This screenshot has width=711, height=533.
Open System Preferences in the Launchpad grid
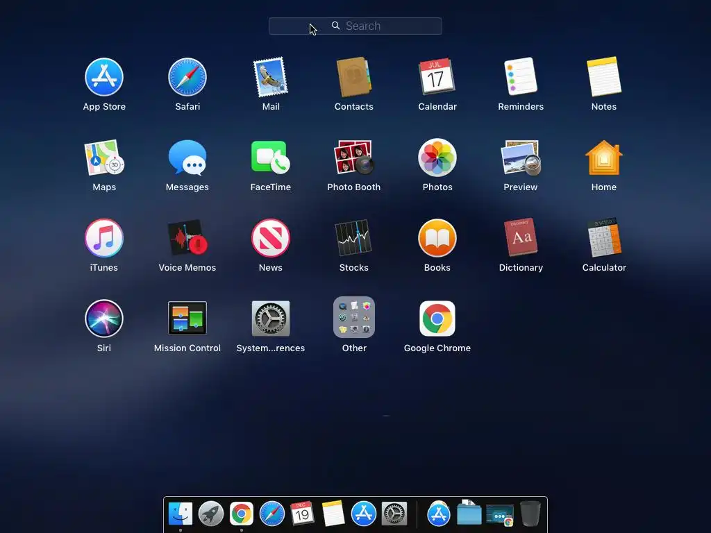[x=271, y=319]
